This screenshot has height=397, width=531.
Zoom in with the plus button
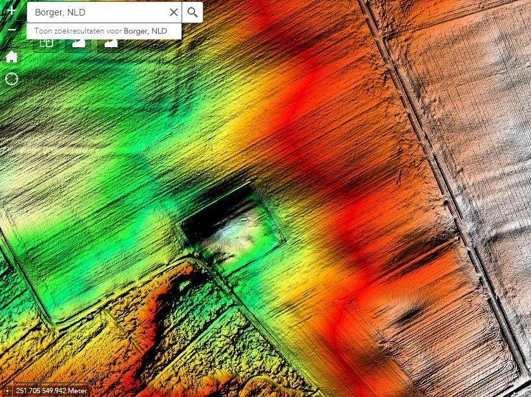point(12,11)
